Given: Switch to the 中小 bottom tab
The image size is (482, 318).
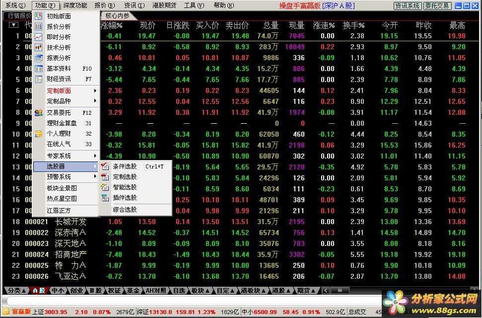Looking at the screenshot, I should (x=58, y=290).
